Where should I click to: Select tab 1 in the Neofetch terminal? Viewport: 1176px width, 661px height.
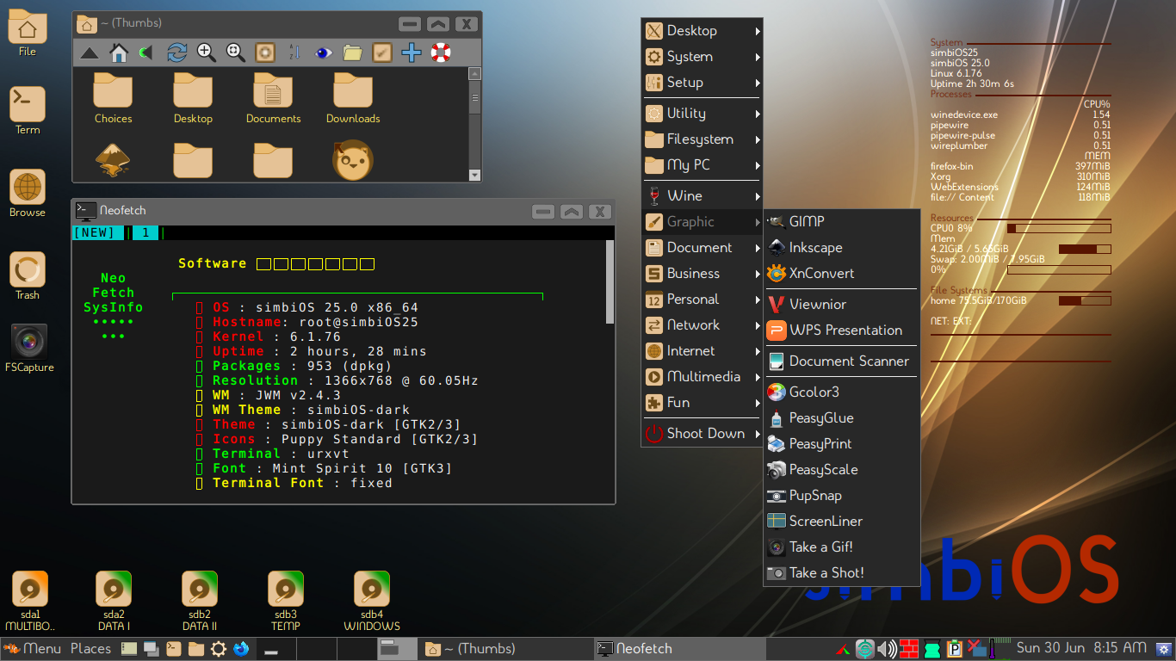pyautogui.click(x=145, y=232)
